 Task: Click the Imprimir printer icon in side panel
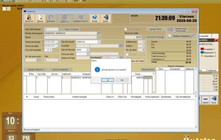206,100
